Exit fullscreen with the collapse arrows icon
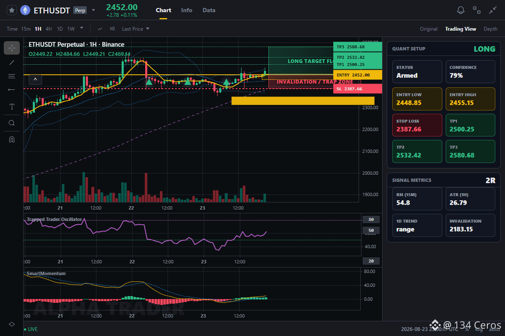This screenshot has width=505, height=336. [493, 10]
